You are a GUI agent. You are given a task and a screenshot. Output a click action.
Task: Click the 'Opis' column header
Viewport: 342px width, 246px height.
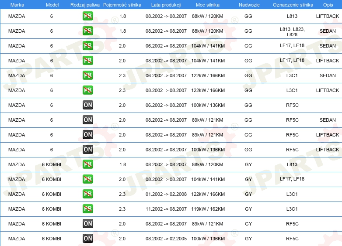click(328, 4)
